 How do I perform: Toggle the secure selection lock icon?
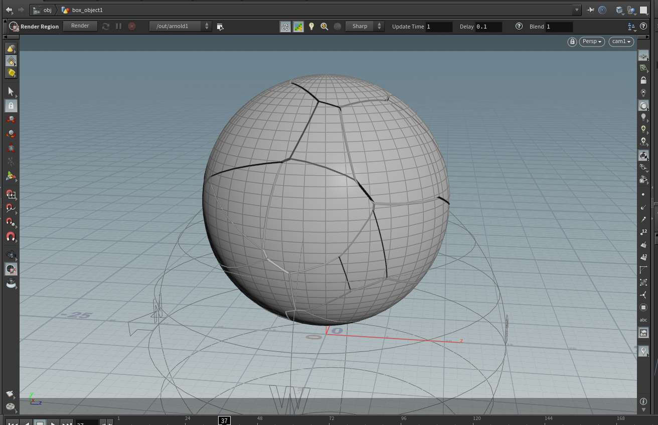point(11,106)
